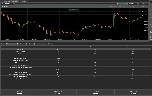
Task: Select the Mayor operación ganadora row
Action: tap(76, 70)
